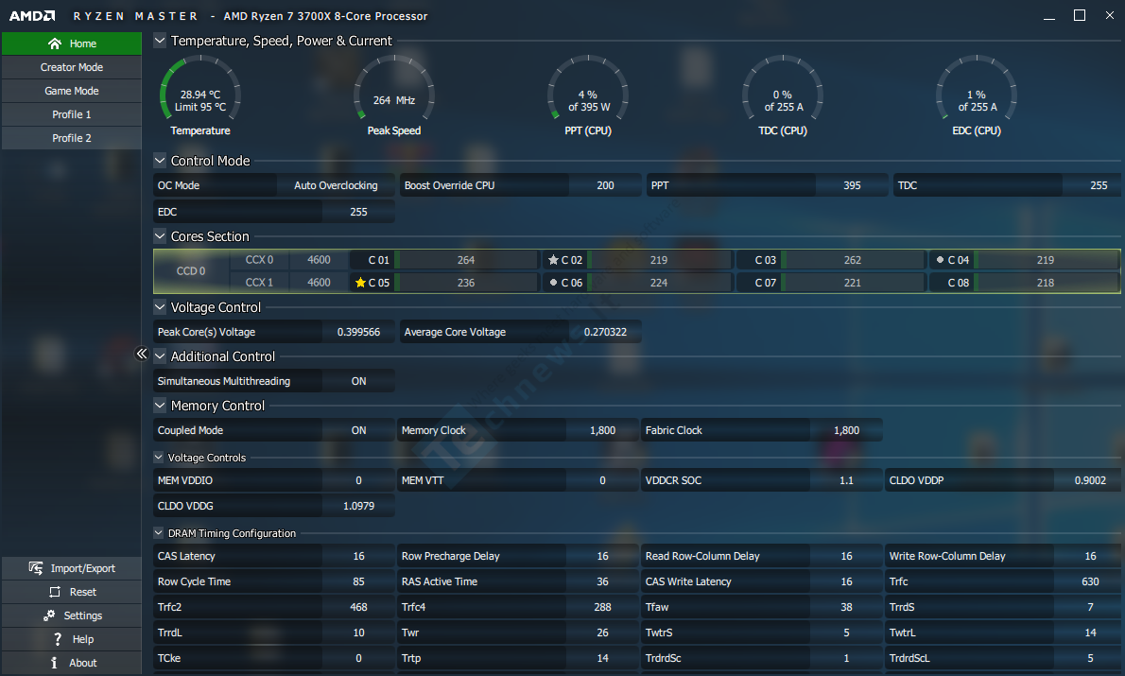Click Row Cycle Time value 85
The image size is (1125, 676).
coord(358,582)
